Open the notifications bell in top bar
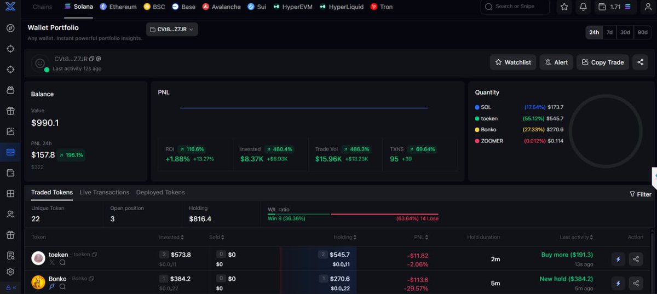 tap(583, 7)
